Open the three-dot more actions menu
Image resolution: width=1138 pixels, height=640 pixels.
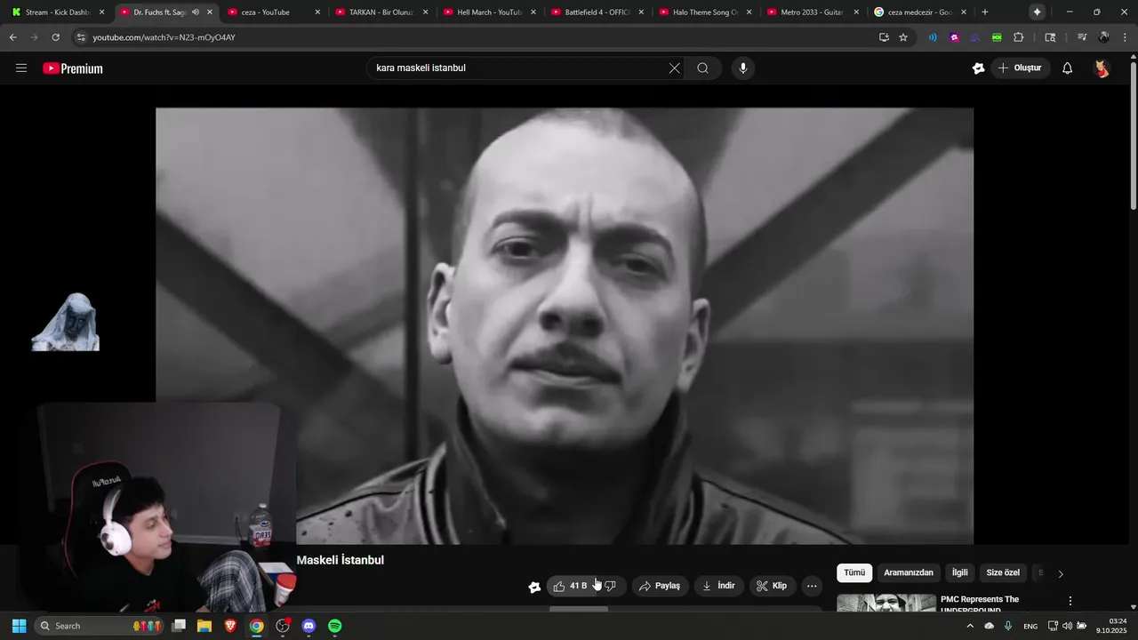(x=812, y=586)
